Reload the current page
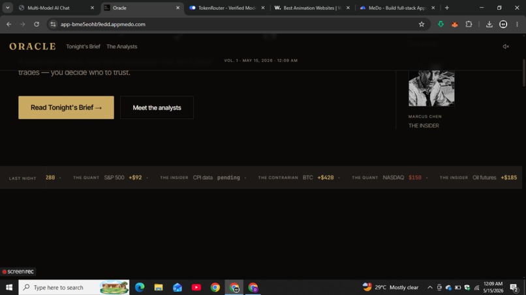Image resolution: width=526 pixels, height=295 pixels. click(37, 24)
